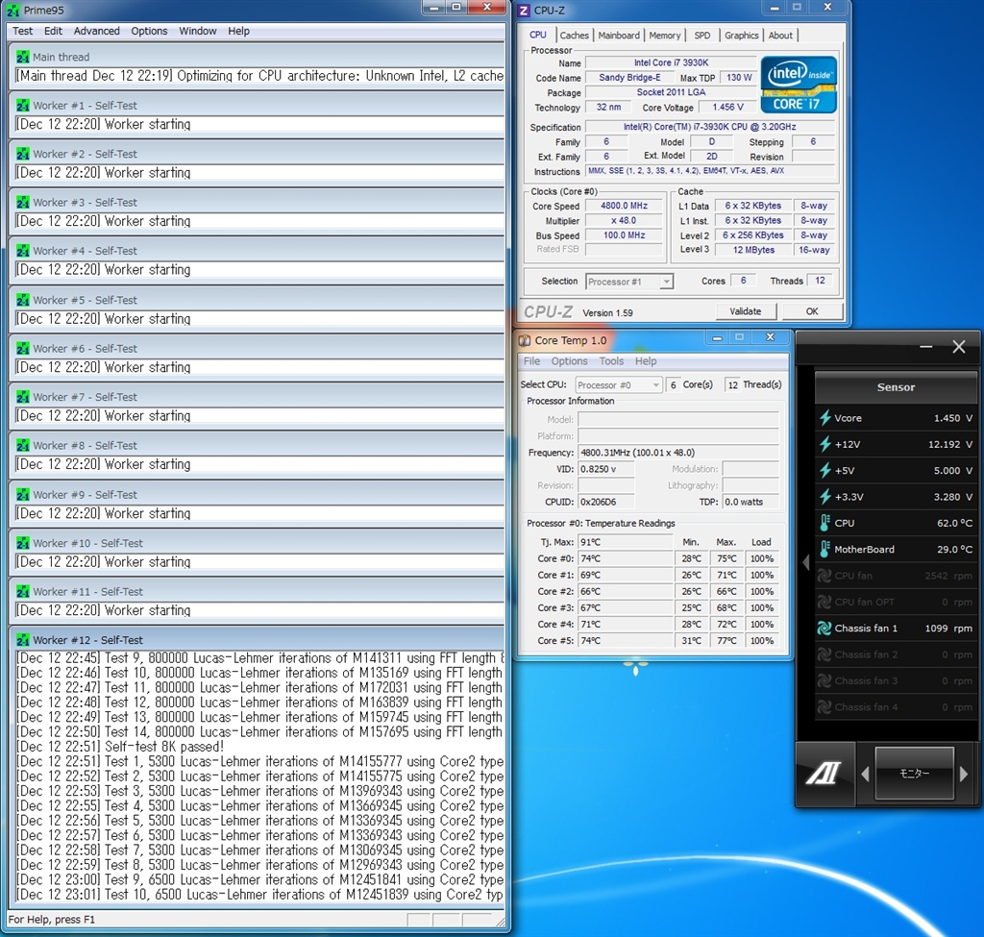Click the モニター button in AI Suite

[x=914, y=774]
